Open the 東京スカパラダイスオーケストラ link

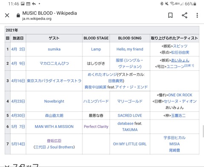54,81
